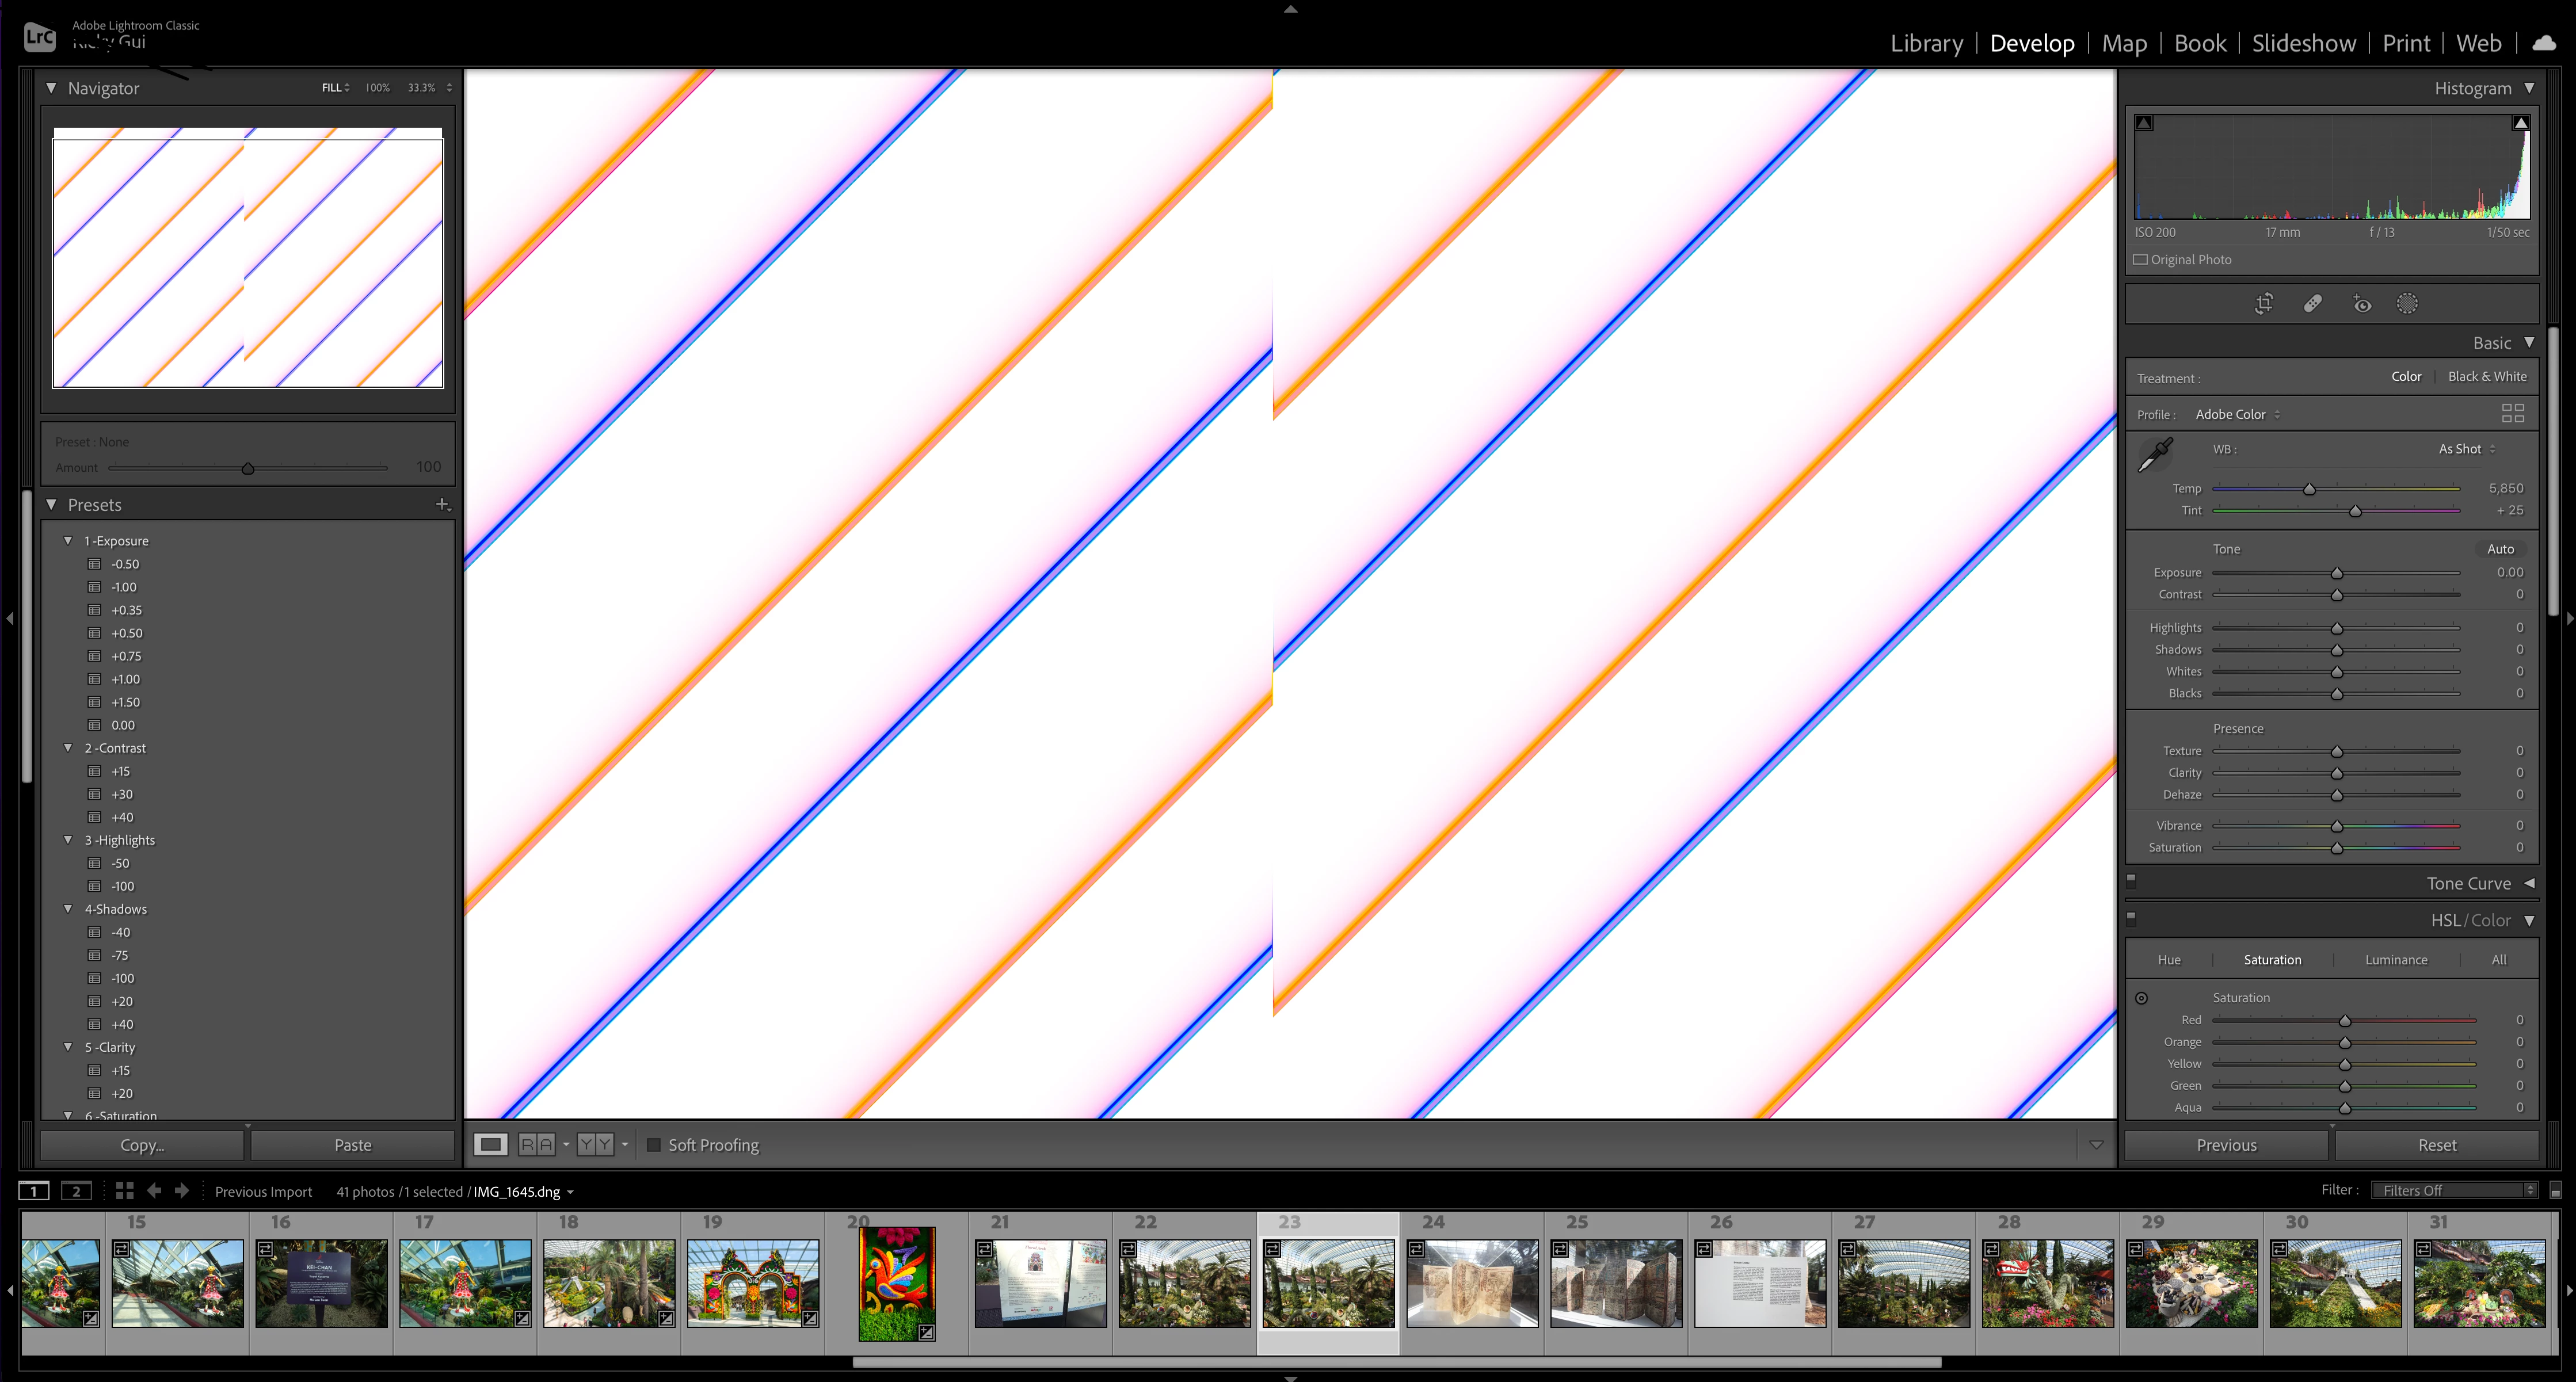Toggle the HSL/Color panel switch
The width and height of the screenshot is (2576, 1382).
[x=2131, y=917]
